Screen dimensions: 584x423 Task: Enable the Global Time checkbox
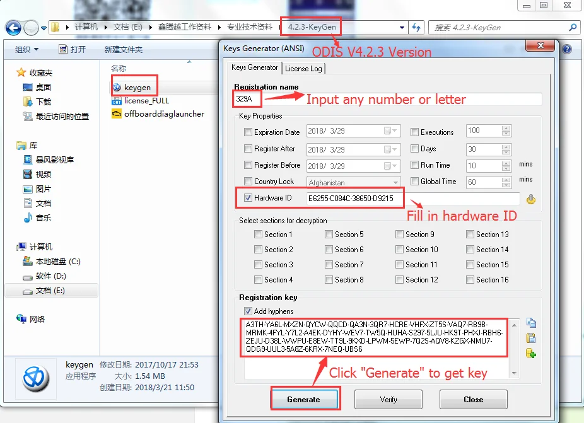pos(414,181)
